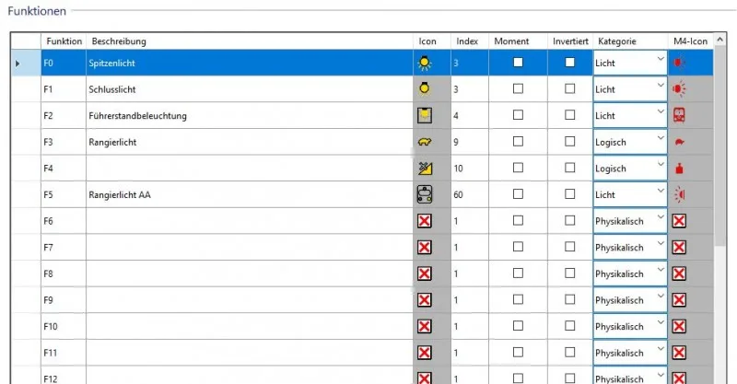Select the Rangierlicht AA description cell
Screen dimensions: 737x384
[250, 194]
